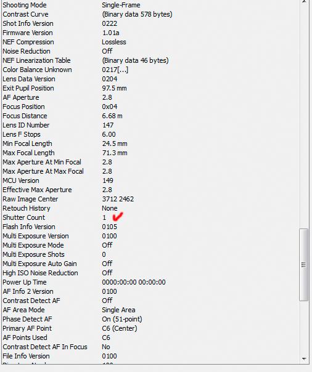Click the value 97.5 mm
The image size is (312, 372).
tap(114, 88)
